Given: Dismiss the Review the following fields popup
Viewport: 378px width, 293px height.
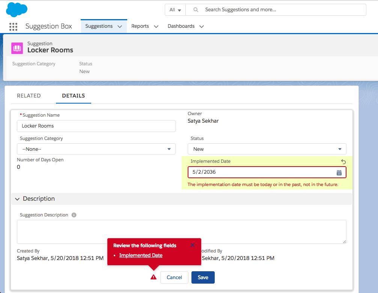Looking at the screenshot, I should pyautogui.click(x=193, y=245).
